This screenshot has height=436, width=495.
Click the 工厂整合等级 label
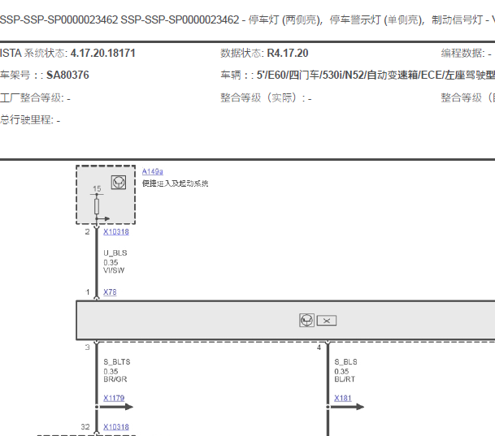33,97
